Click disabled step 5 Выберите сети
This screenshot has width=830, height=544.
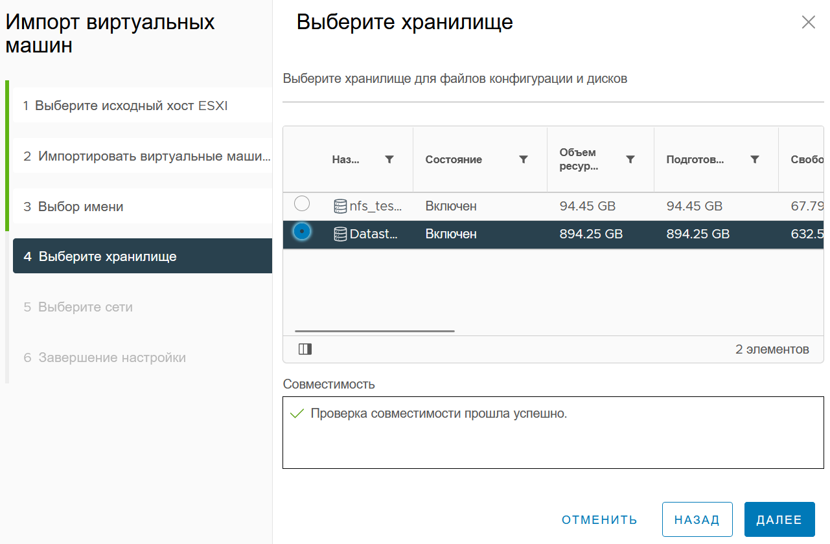click(x=143, y=307)
